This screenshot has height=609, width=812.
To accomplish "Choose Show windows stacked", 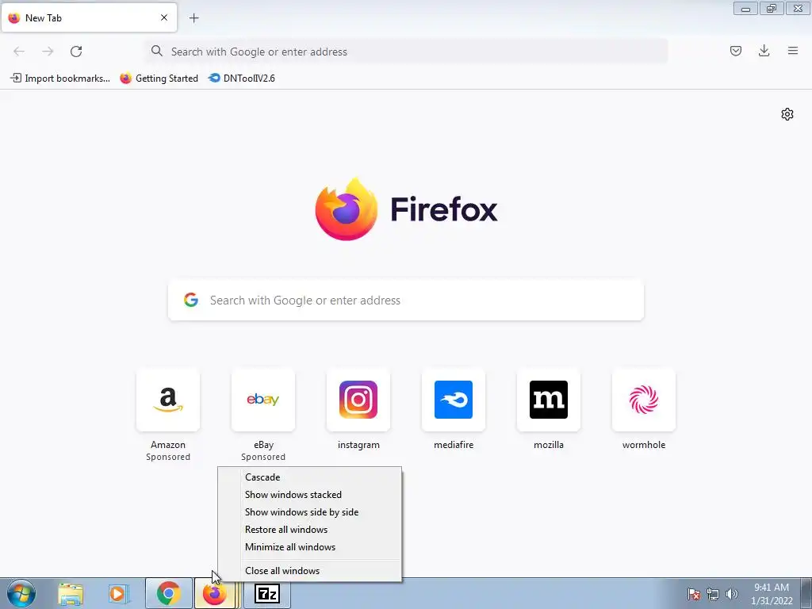I will [x=310, y=495].
